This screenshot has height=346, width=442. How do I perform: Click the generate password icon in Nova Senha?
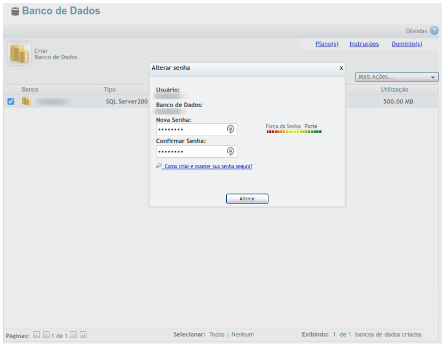coord(230,130)
